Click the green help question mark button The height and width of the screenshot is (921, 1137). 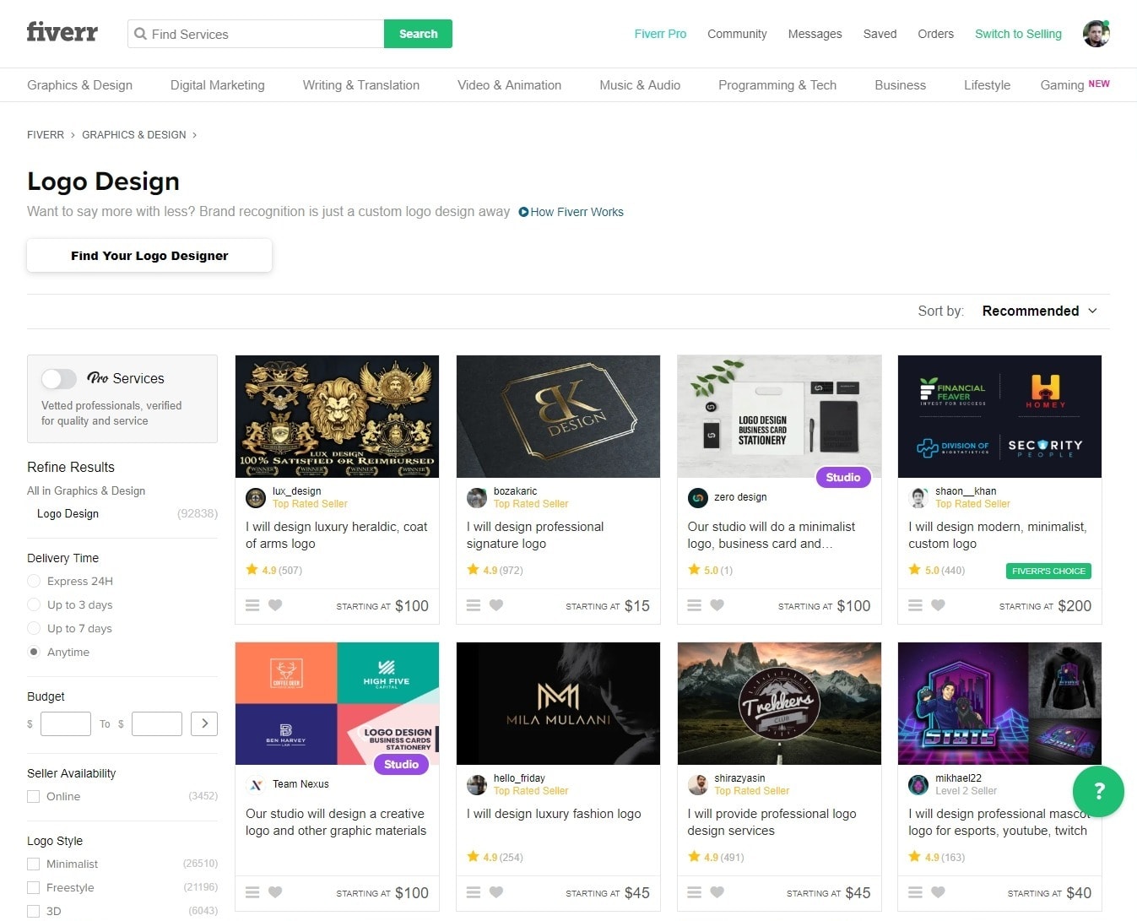coord(1098,791)
